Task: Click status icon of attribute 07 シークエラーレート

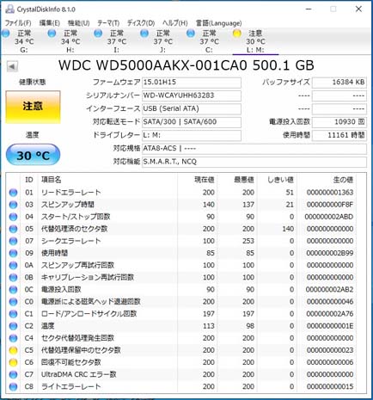Action: (x=13, y=241)
